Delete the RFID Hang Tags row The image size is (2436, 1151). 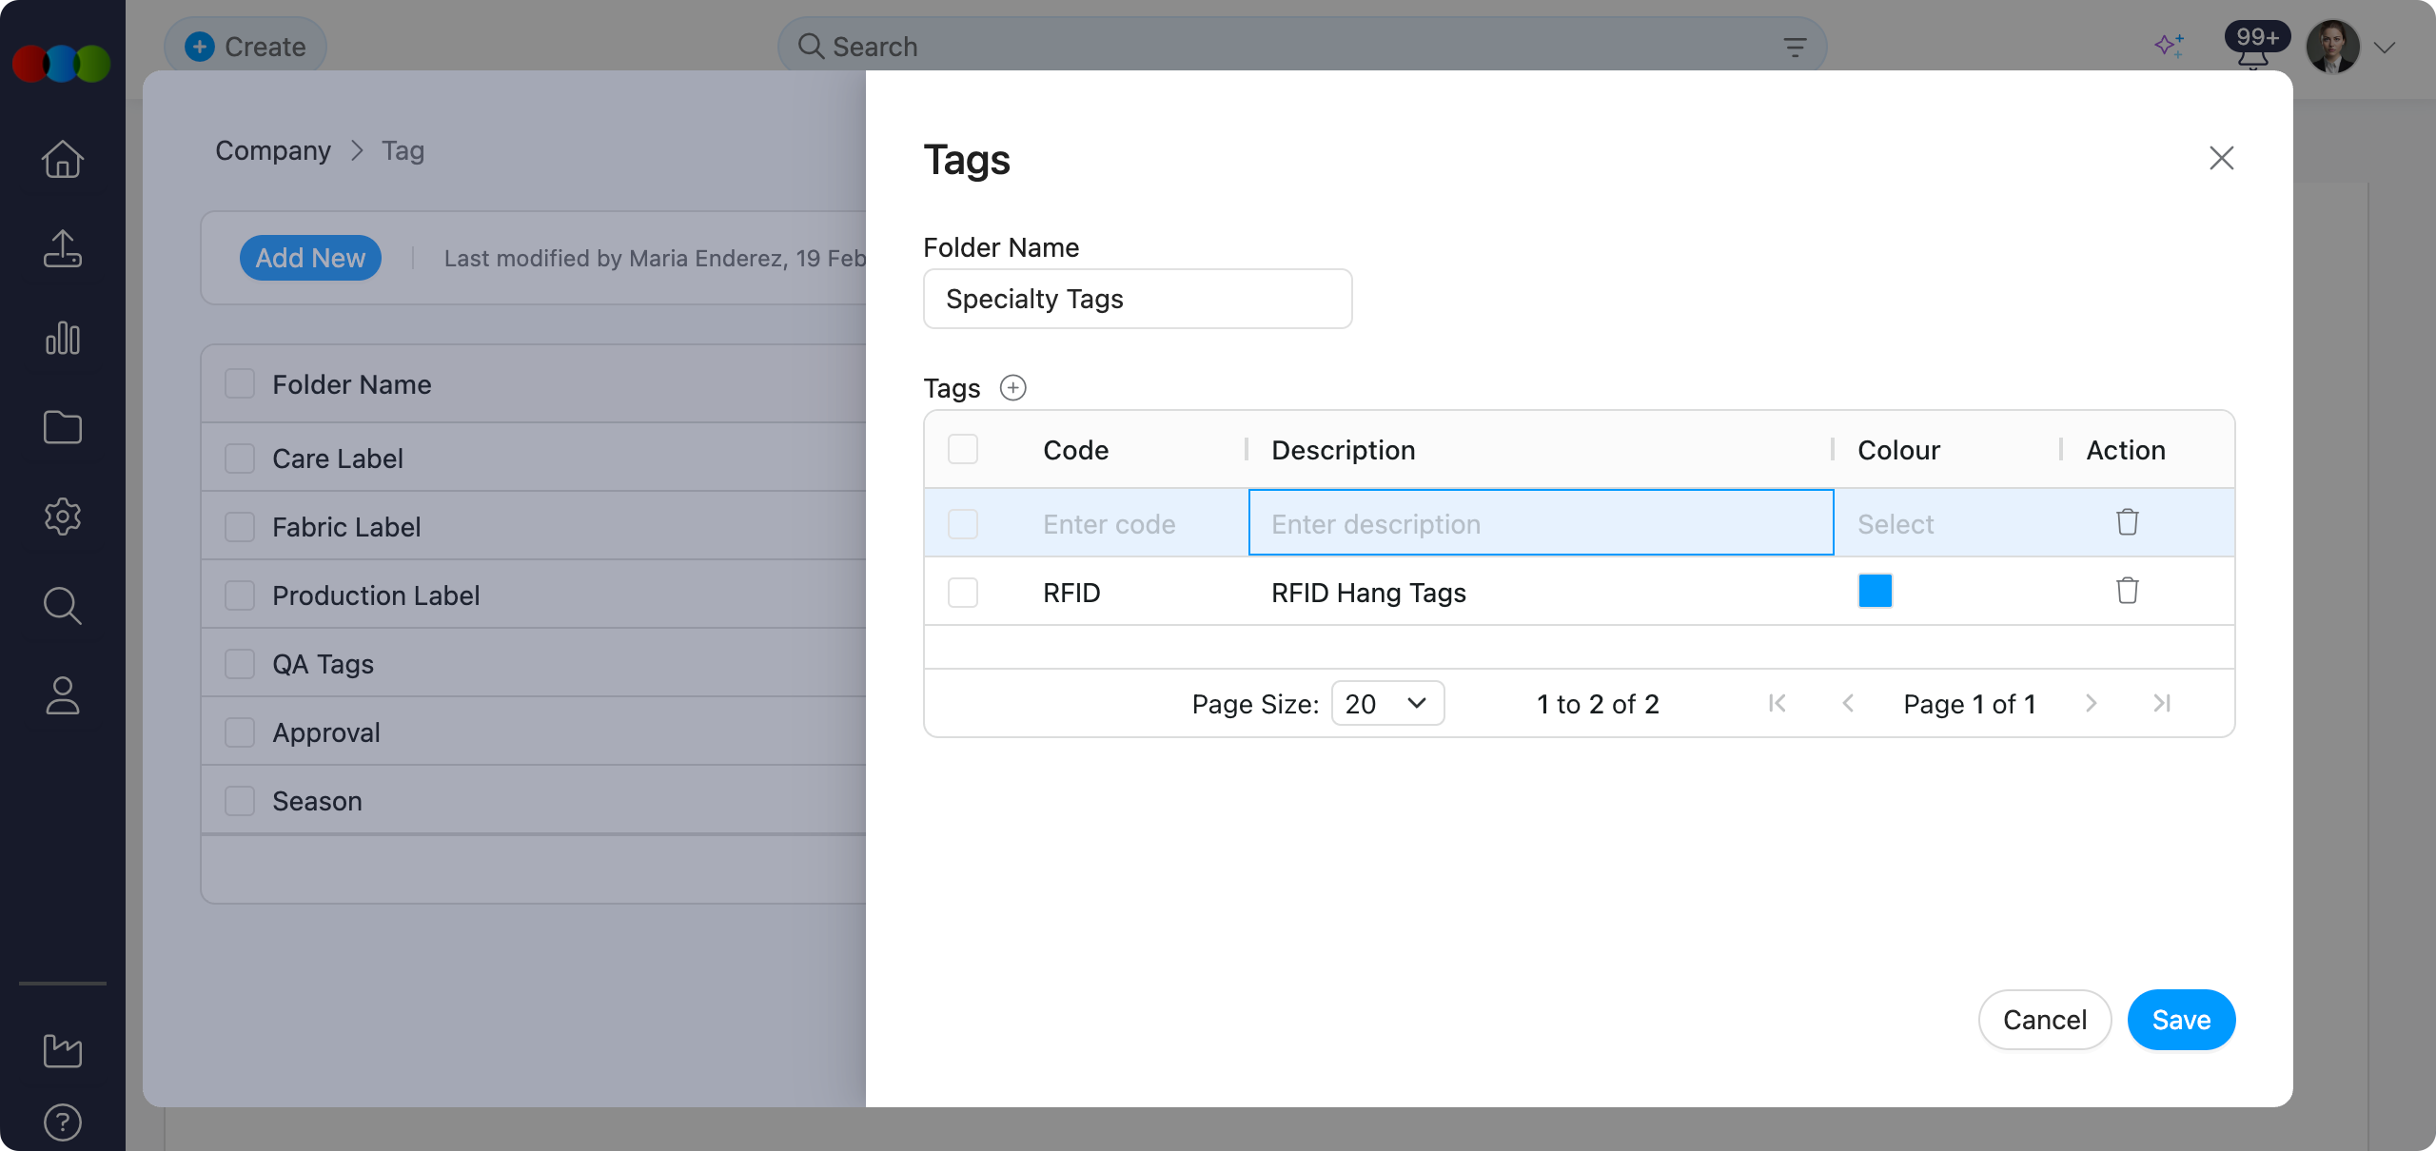[2127, 591]
